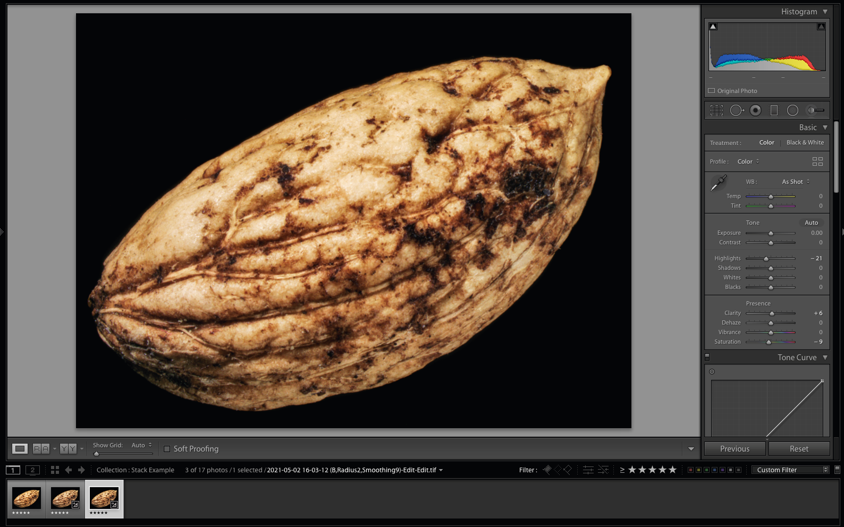
Task: Filter by rejected photos
Action: click(568, 470)
